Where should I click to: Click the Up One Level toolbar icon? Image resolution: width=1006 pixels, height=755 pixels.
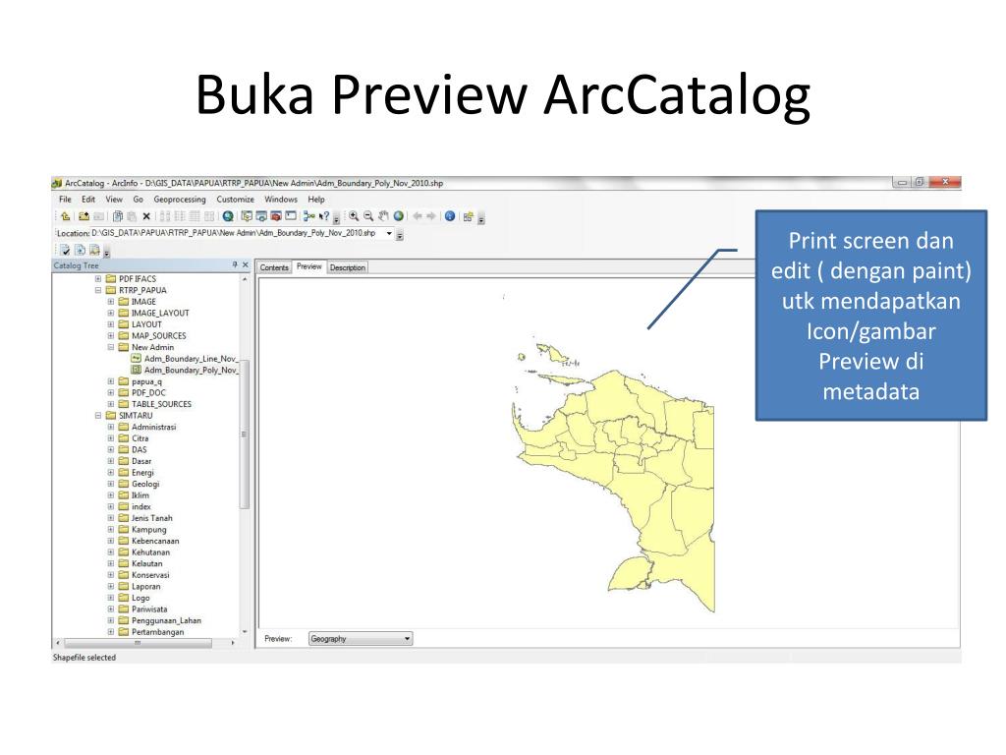click(x=65, y=216)
